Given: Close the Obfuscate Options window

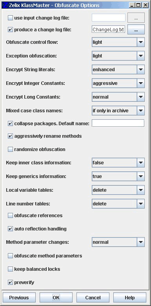Looking at the screenshot, I should click(145, 5).
